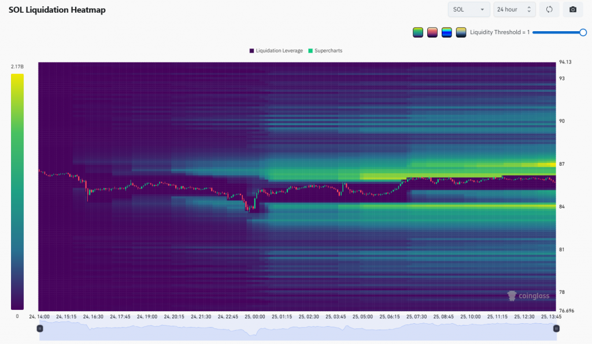Click the 25, 00:00 time axis label
The height and width of the screenshot is (344, 592).
(255, 317)
